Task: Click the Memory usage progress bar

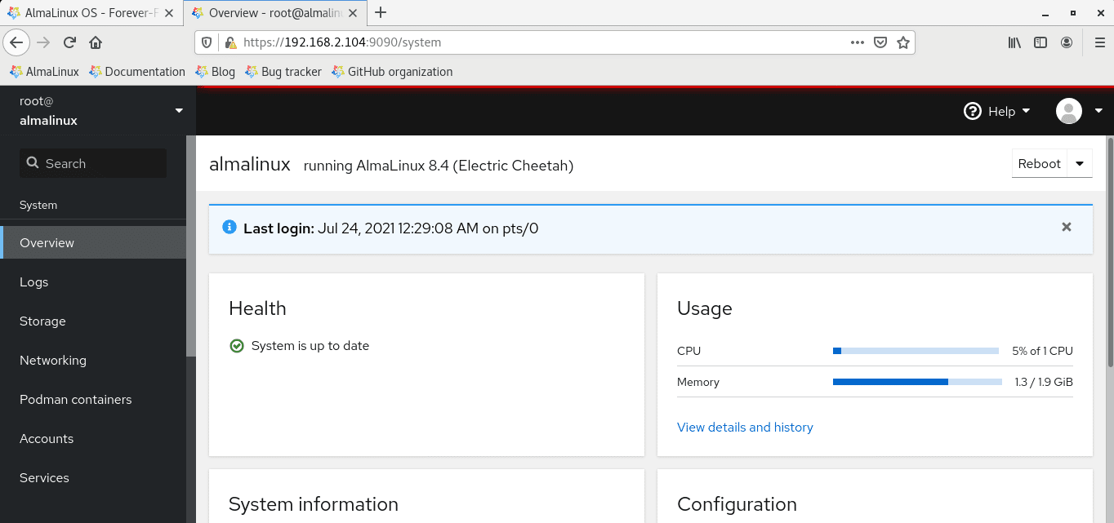Action: [x=917, y=382]
